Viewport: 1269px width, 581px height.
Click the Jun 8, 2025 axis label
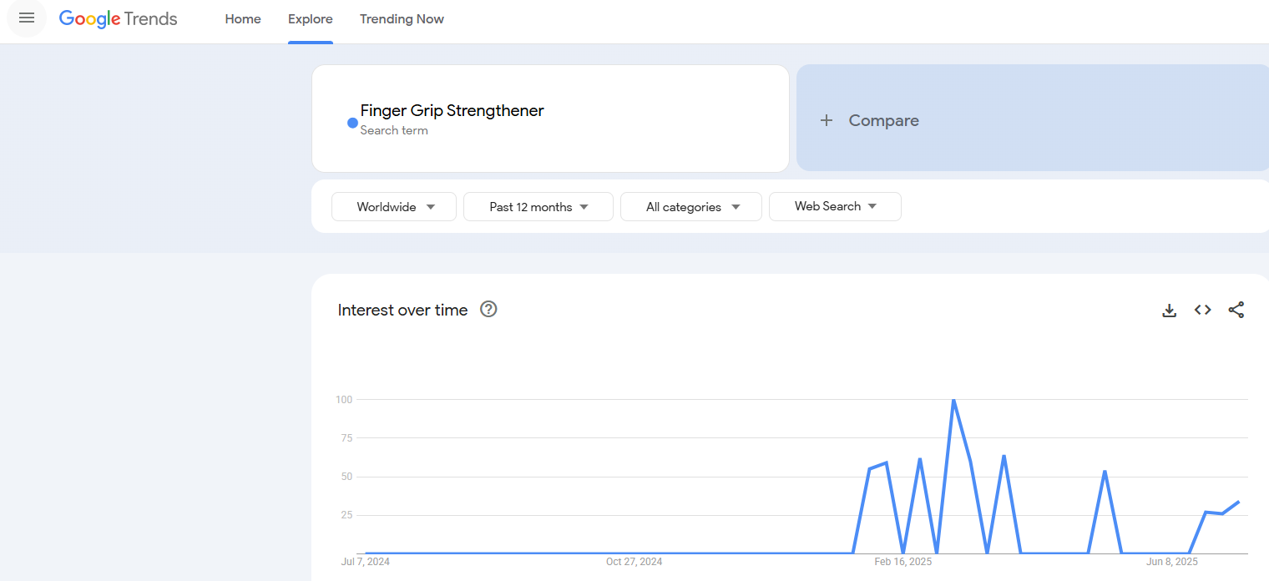pyautogui.click(x=1172, y=562)
